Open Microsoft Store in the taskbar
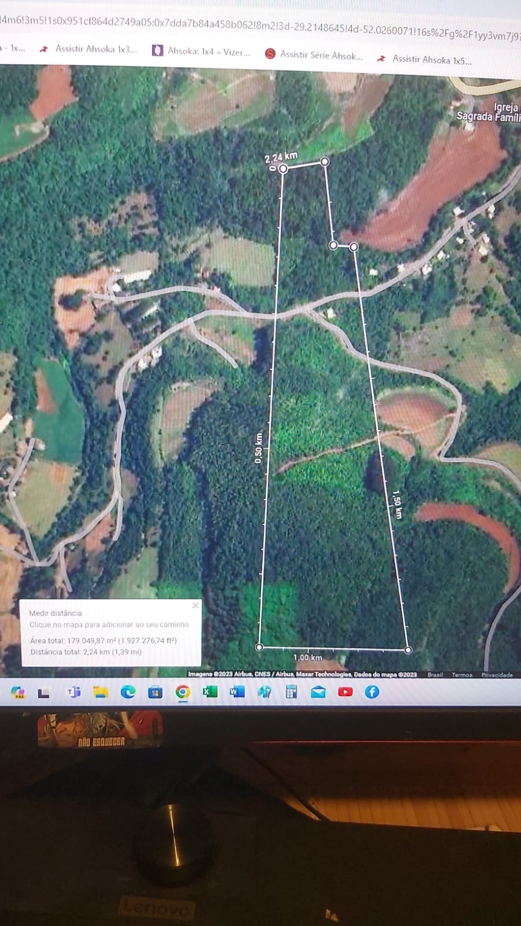The image size is (521, 926). 155,692
